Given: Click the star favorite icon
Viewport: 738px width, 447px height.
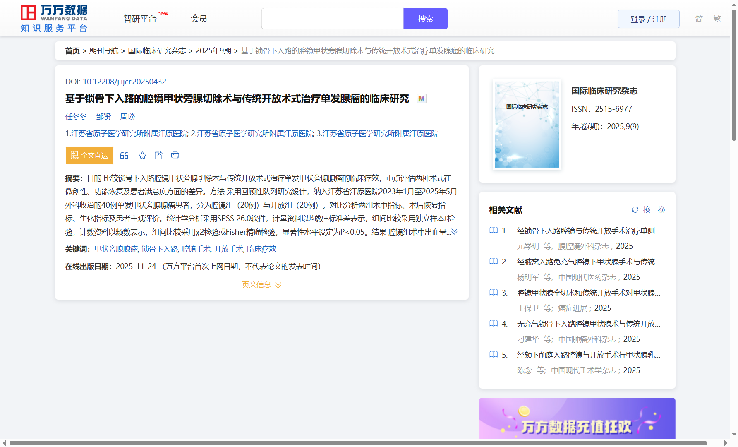Looking at the screenshot, I should coord(142,156).
